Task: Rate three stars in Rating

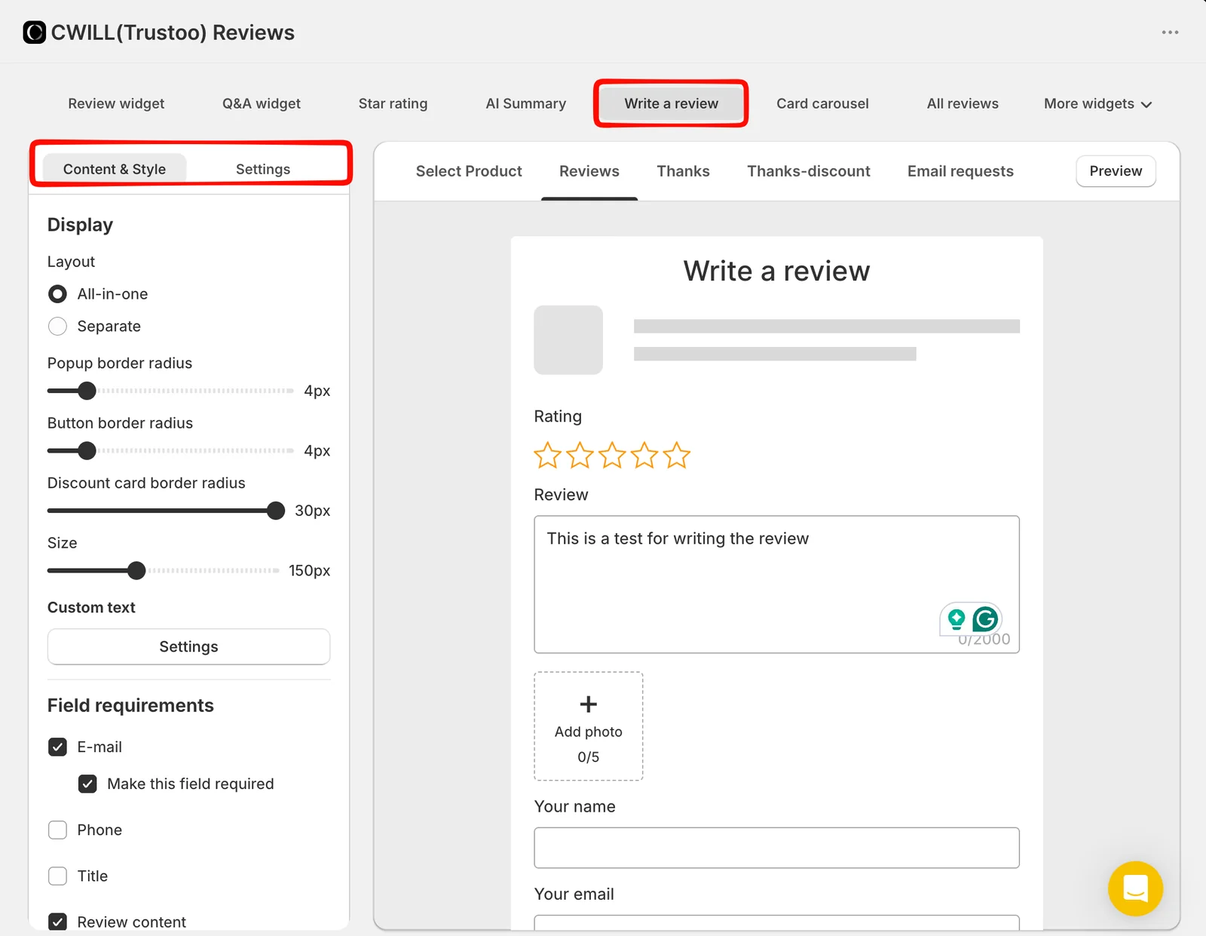Action: (x=612, y=455)
